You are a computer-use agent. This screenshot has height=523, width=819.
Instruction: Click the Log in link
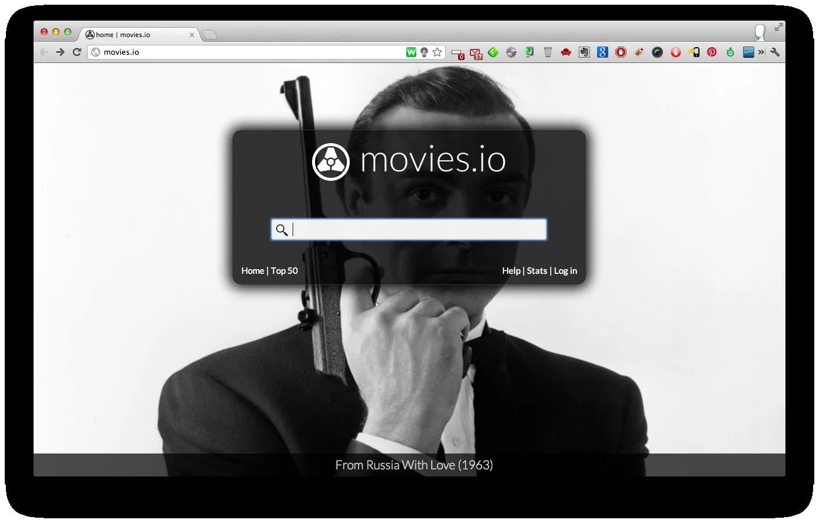coord(565,271)
